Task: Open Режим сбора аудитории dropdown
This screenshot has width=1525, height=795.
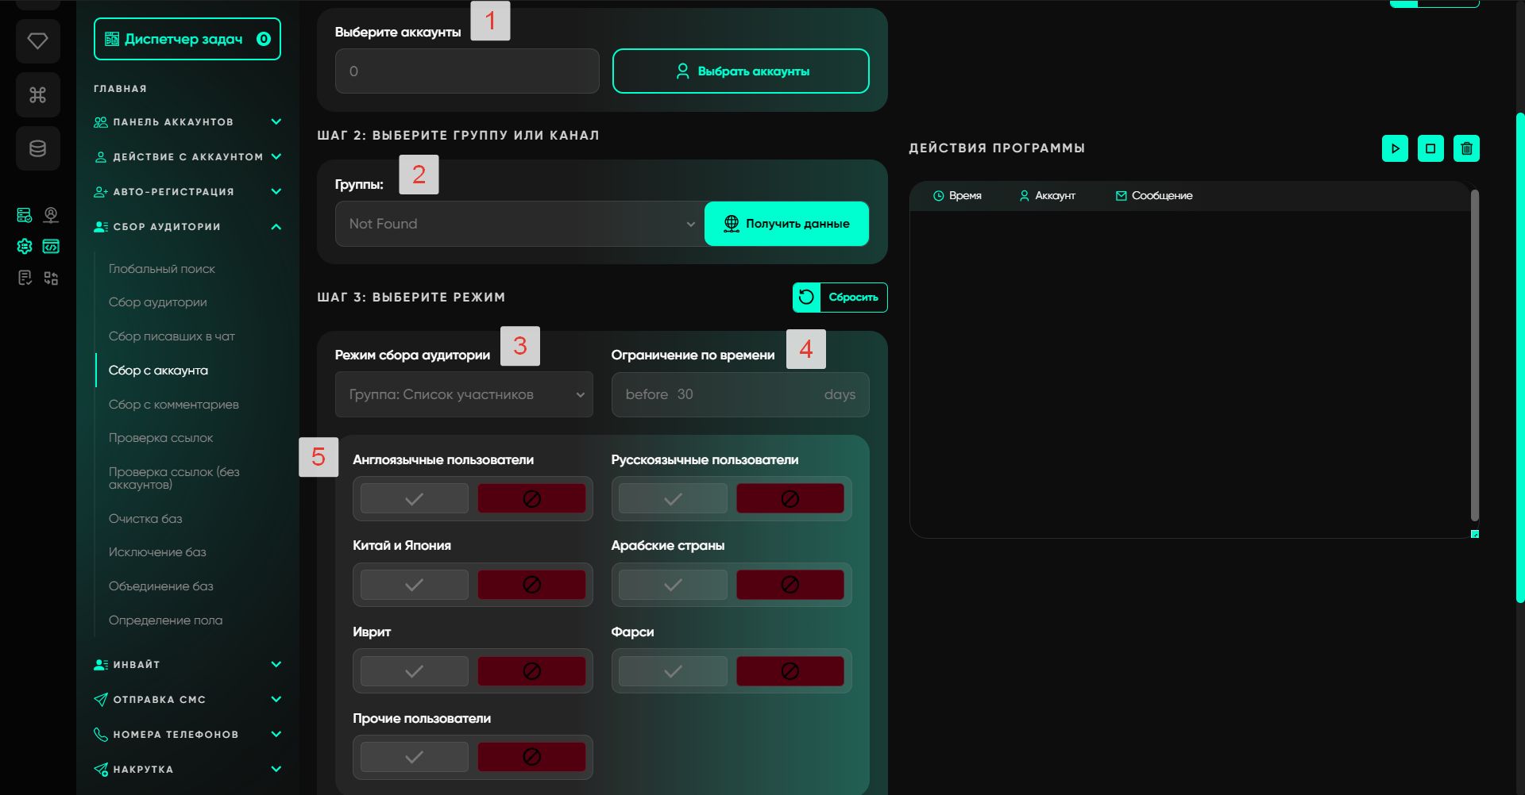Action: pos(464,394)
